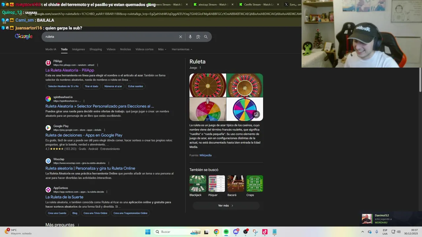Open Windows Start menu
The width and height of the screenshot is (422, 237).
pos(148,232)
